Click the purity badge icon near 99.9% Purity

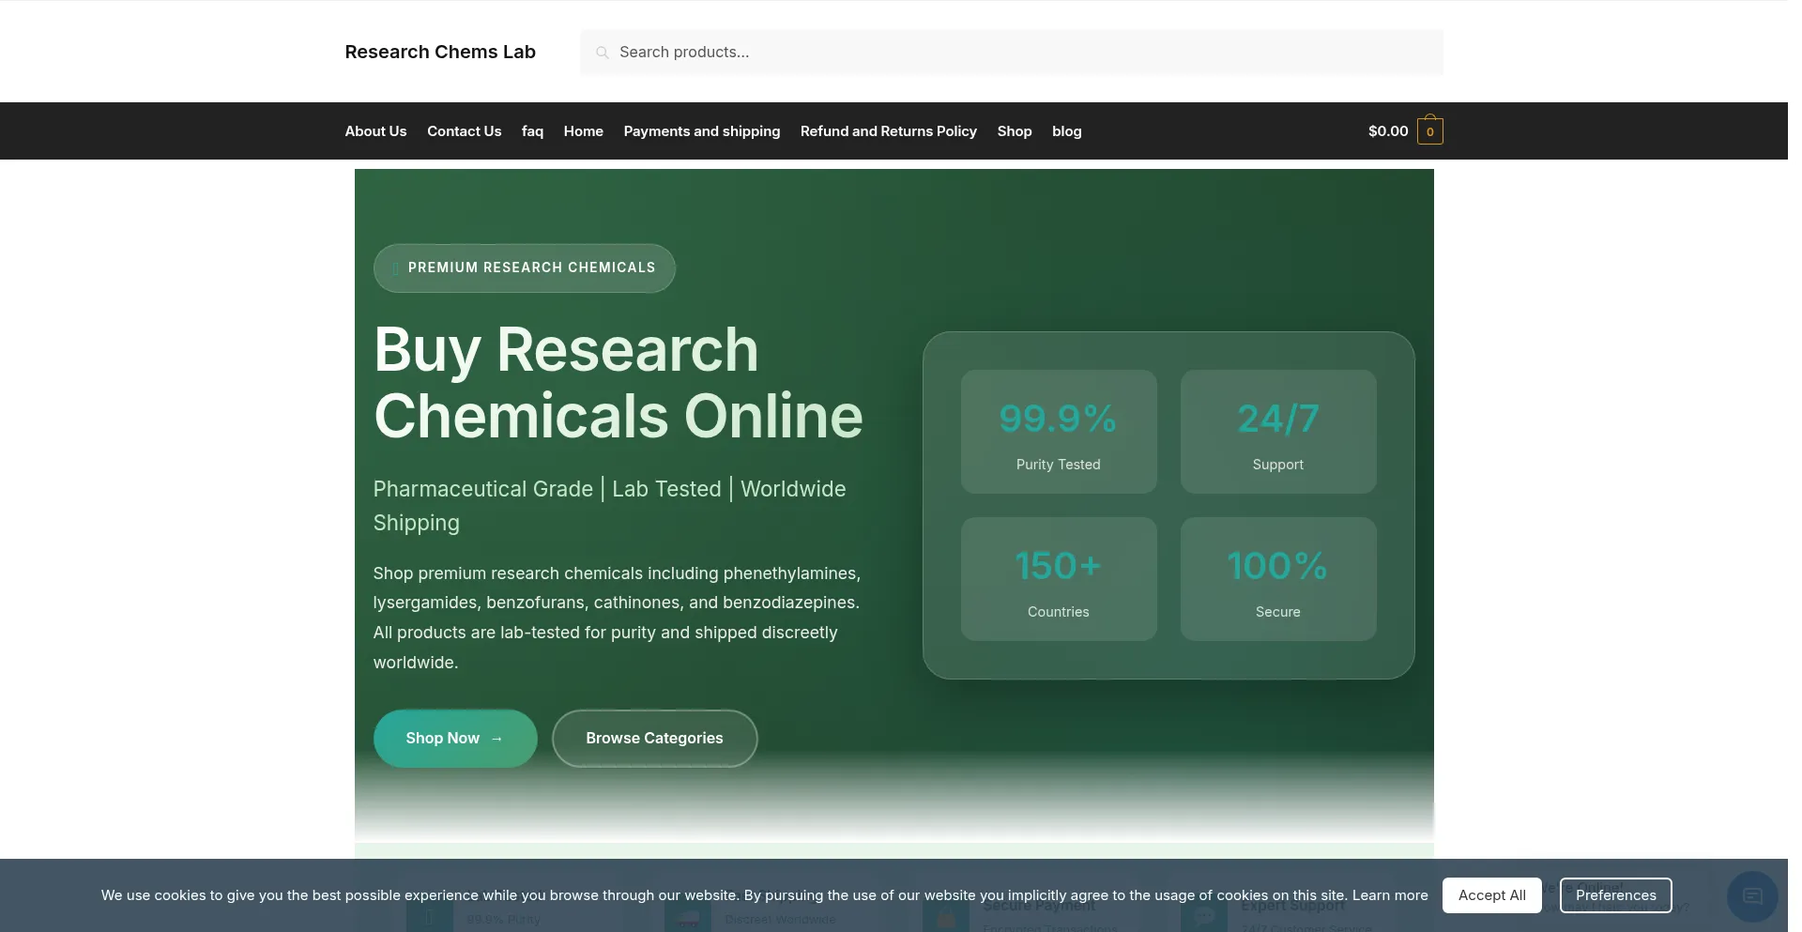[430, 918]
